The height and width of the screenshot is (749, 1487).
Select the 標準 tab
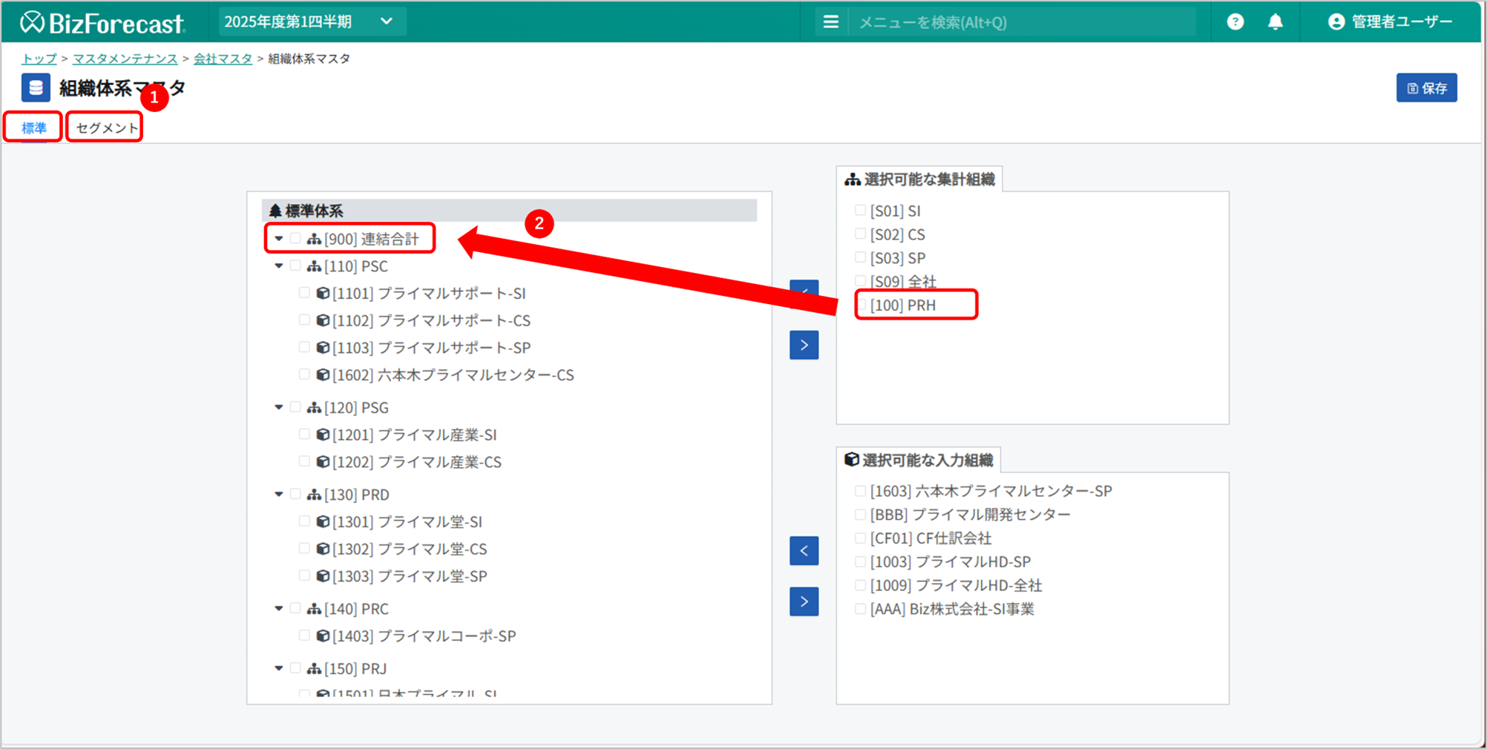[33, 128]
